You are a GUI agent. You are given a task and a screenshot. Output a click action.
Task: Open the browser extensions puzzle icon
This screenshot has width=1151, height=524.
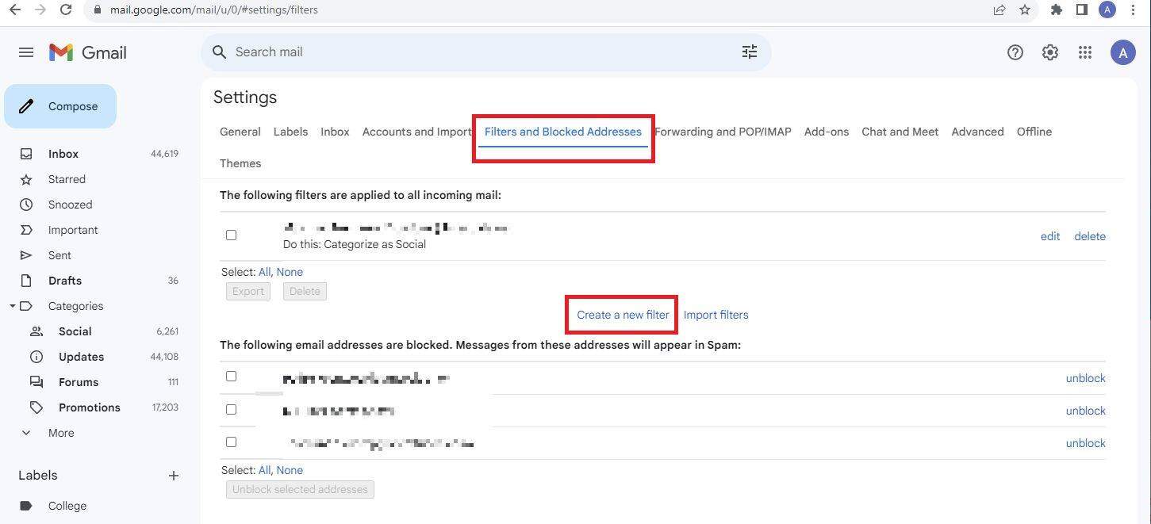pyautogui.click(x=1056, y=10)
